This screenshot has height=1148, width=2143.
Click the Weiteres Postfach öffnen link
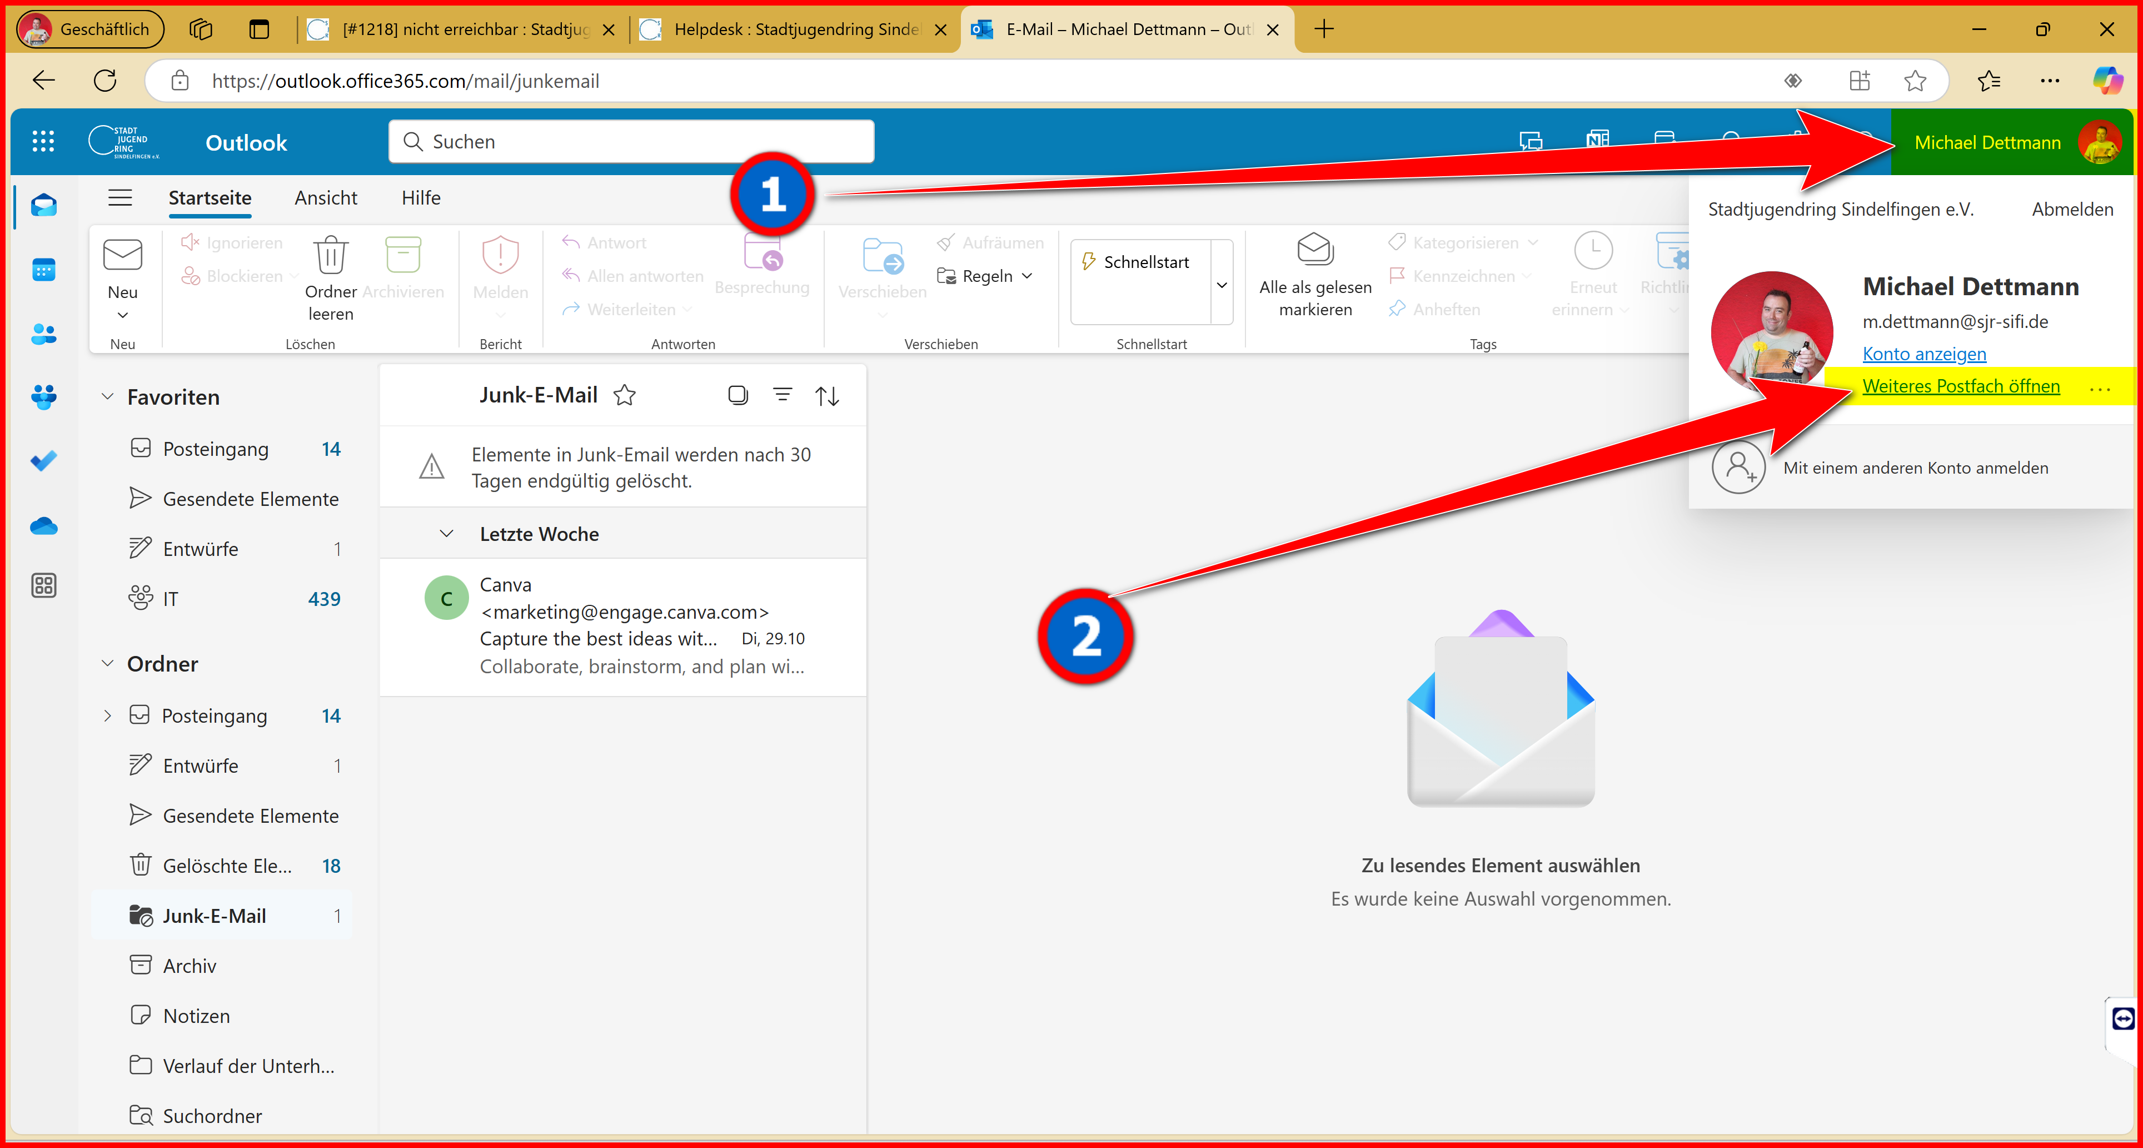1961,386
